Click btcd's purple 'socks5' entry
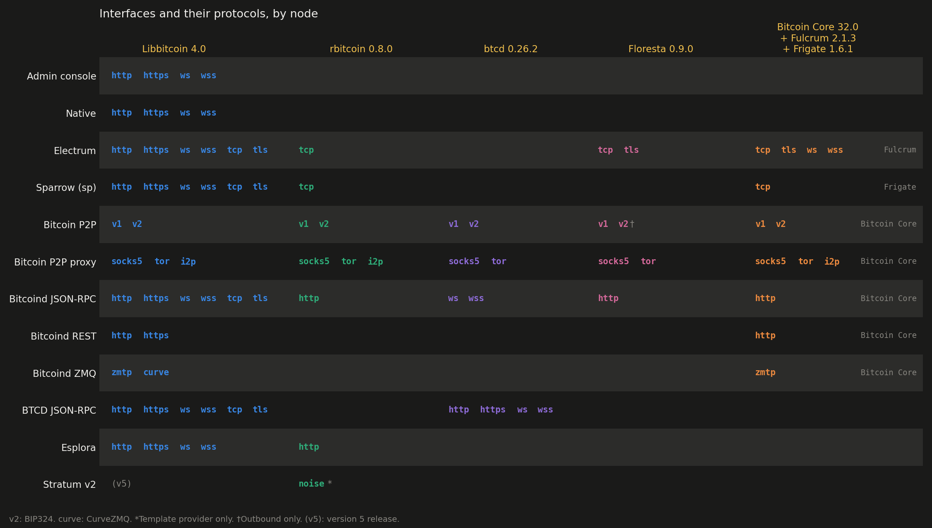 [464, 261]
